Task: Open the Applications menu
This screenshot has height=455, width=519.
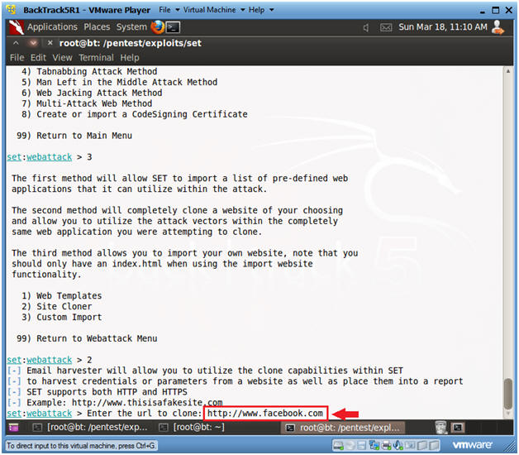Action: click(52, 26)
